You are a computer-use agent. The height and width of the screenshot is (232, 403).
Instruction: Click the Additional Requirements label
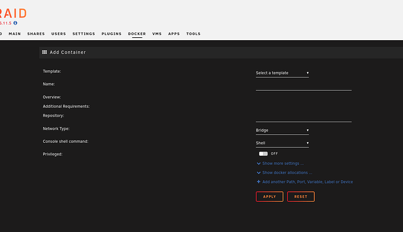[x=66, y=106]
